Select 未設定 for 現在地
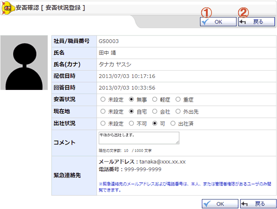 [103, 111]
